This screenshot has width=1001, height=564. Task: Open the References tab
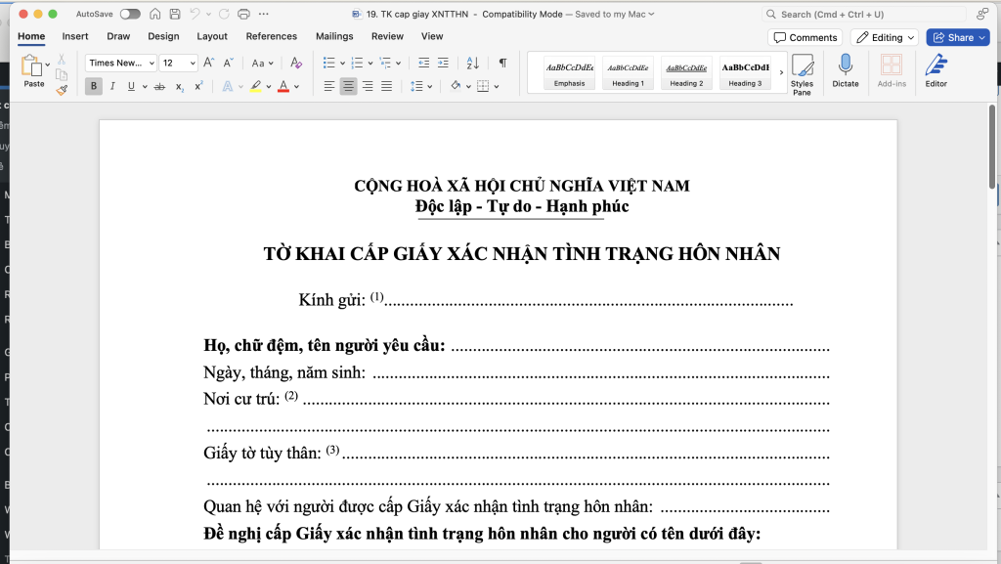point(271,36)
